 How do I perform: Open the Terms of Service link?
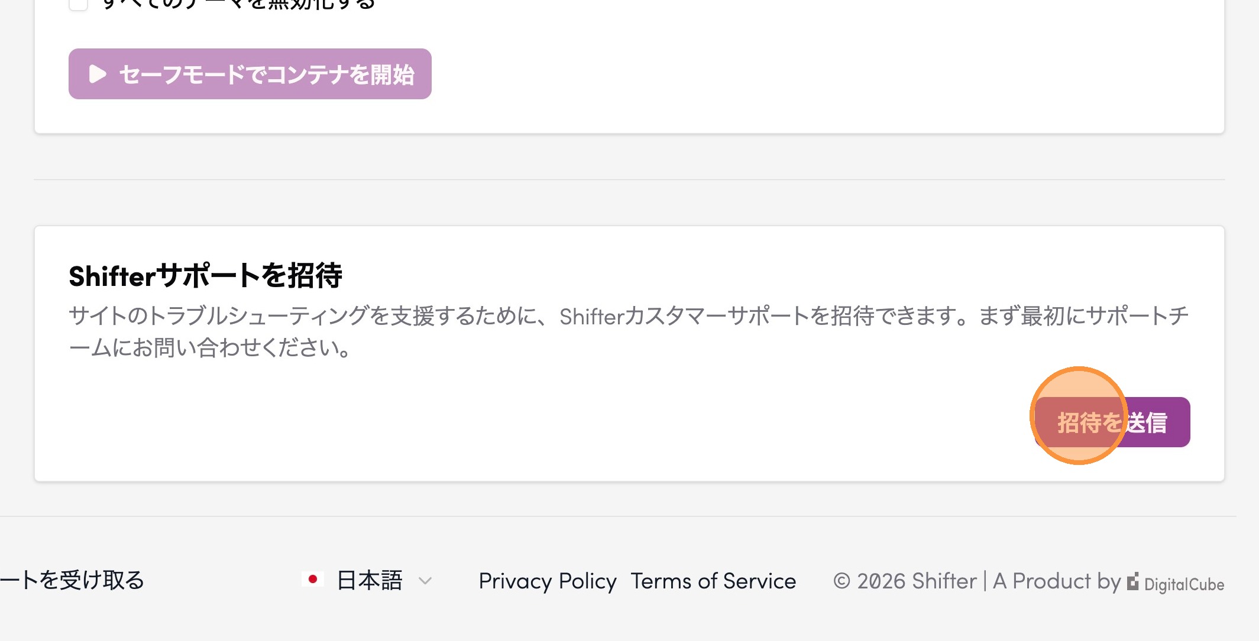click(x=713, y=581)
